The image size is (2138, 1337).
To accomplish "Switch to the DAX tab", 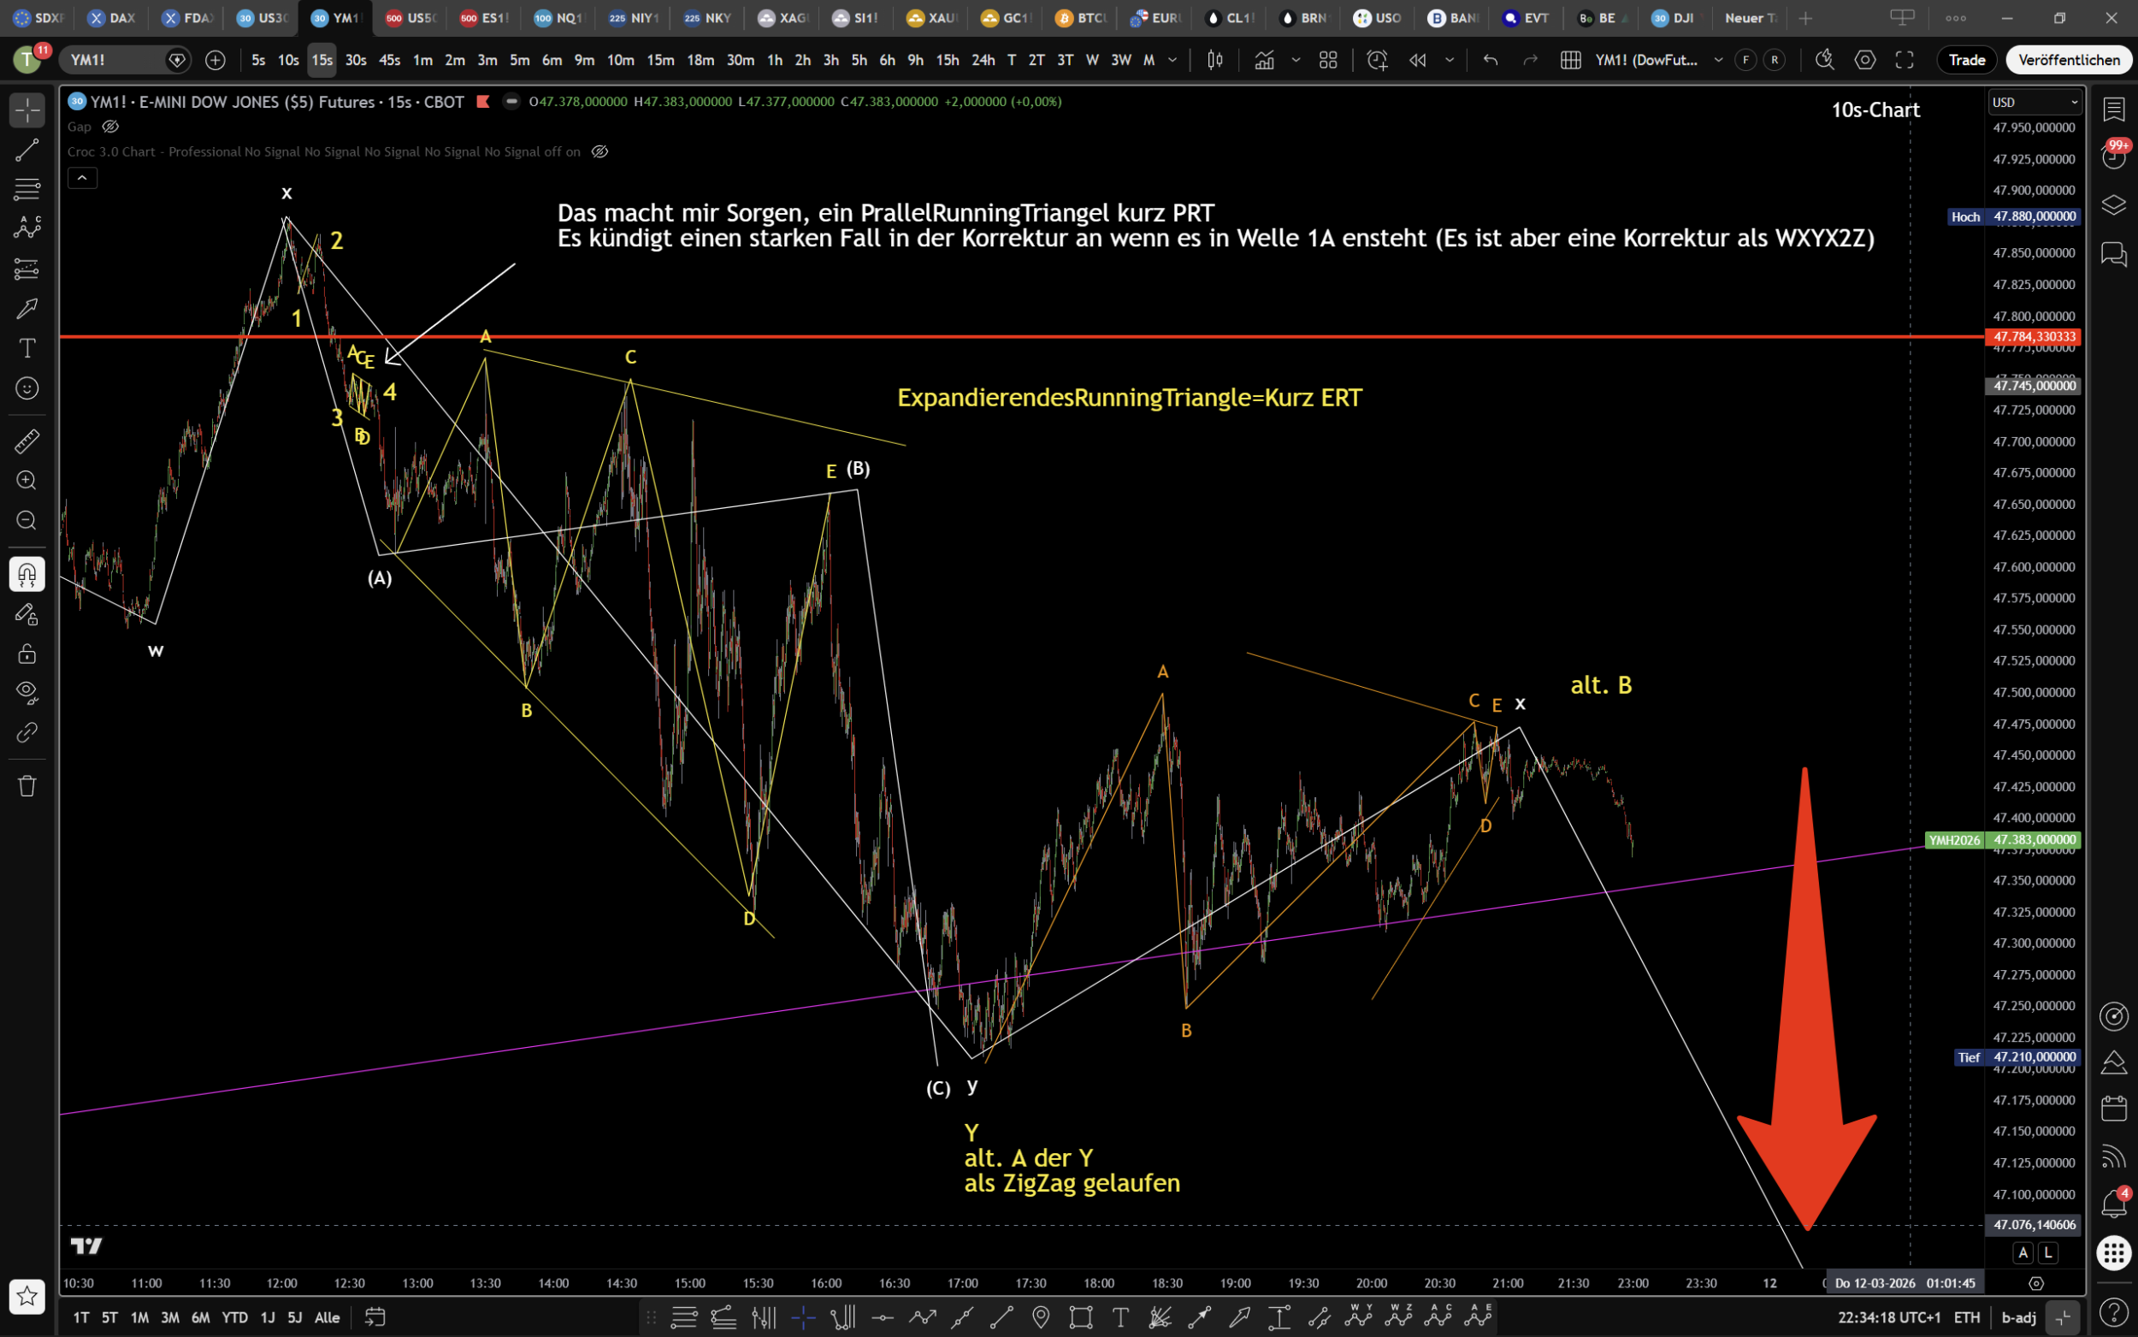I will (x=112, y=18).
